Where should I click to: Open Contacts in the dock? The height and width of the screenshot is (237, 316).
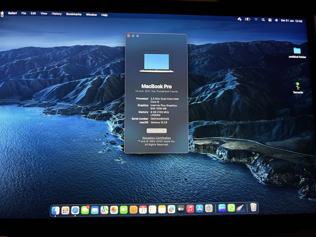(x=133, y=210)
